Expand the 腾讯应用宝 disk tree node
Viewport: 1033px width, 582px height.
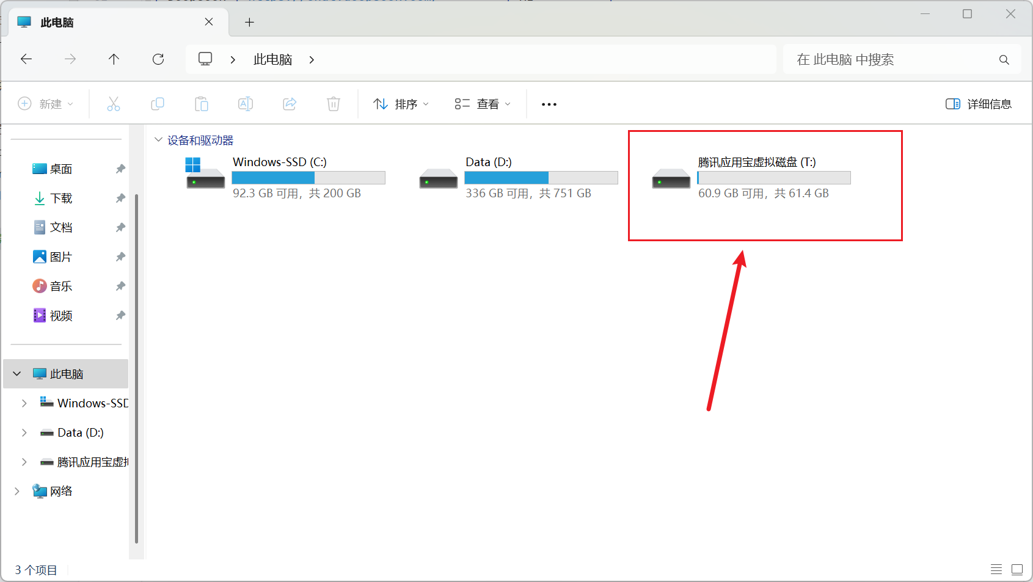24,462
